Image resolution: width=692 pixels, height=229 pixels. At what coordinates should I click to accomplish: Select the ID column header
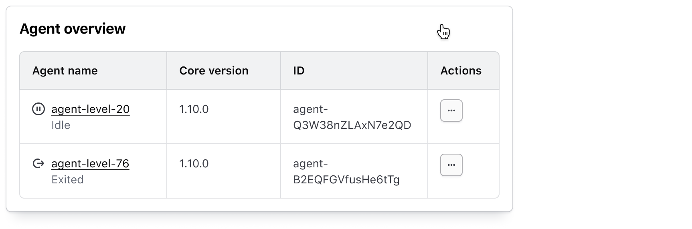[x=299, y=70]
